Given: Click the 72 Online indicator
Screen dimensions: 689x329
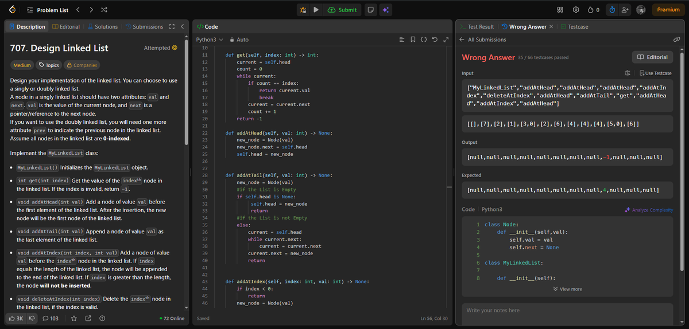Looking at the screenshot, I should click(x=173, y=318).
